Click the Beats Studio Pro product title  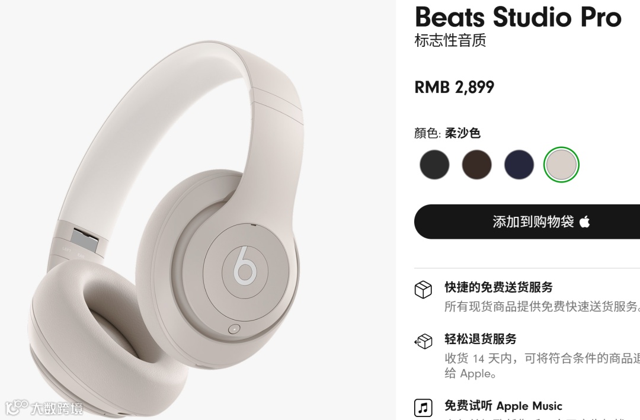click(518, 17)
